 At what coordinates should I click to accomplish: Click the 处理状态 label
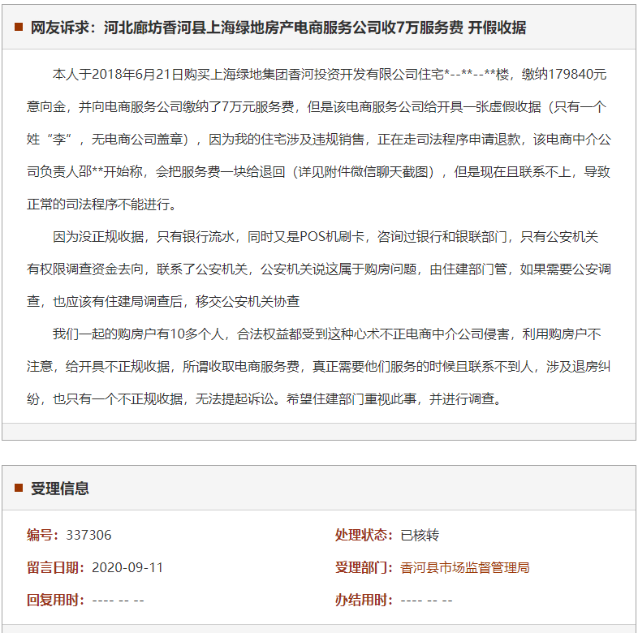tap(364, 535)
